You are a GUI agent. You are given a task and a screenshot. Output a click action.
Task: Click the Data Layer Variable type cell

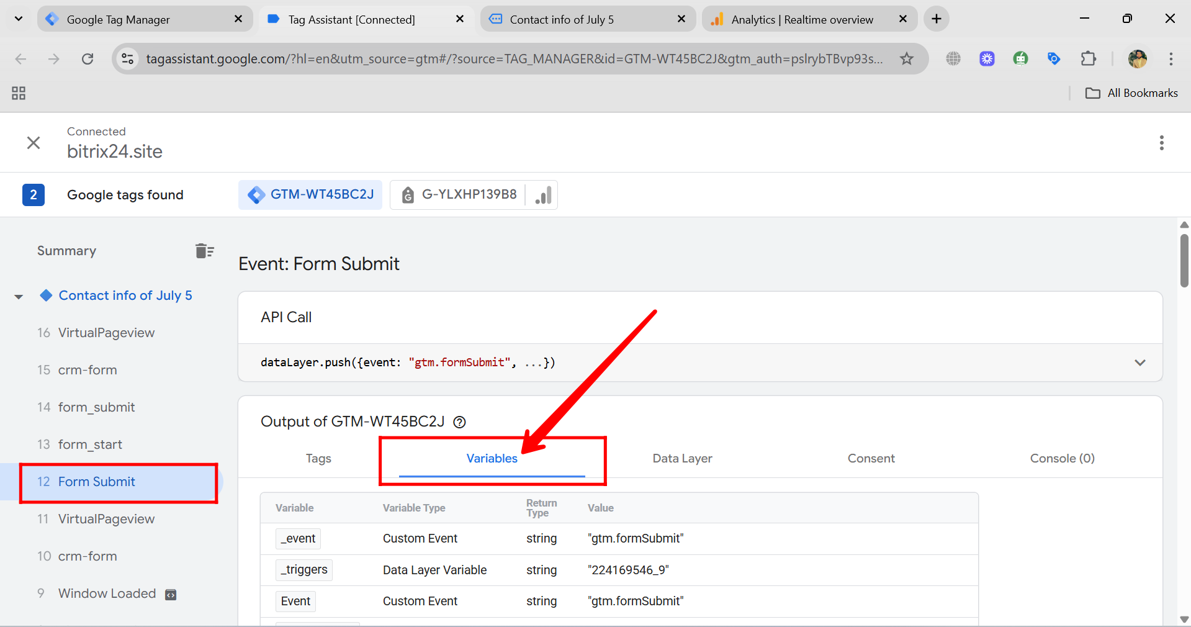434,570
